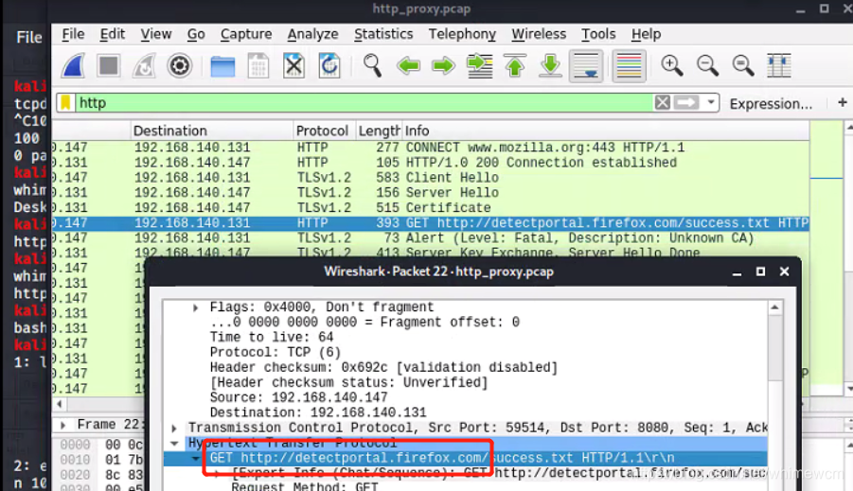Reload this capture file icon

(x=329, y=66)
